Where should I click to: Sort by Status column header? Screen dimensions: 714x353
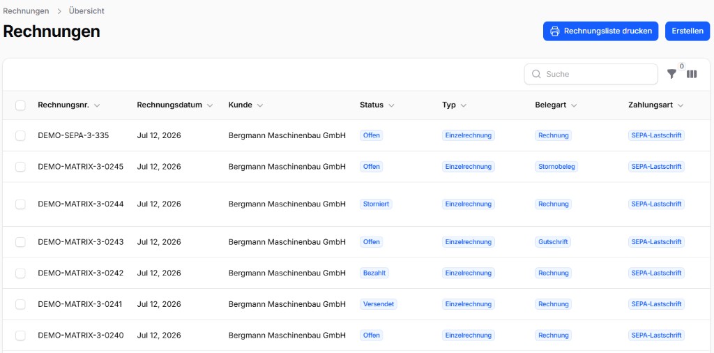(377, 105)
